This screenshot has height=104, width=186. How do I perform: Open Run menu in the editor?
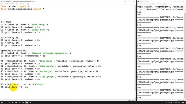13,4
